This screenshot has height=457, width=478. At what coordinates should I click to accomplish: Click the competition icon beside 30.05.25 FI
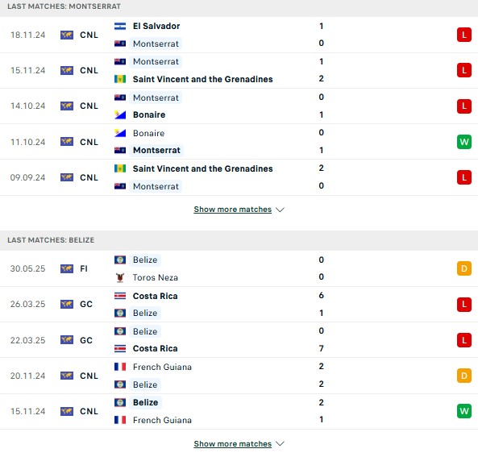67,268
